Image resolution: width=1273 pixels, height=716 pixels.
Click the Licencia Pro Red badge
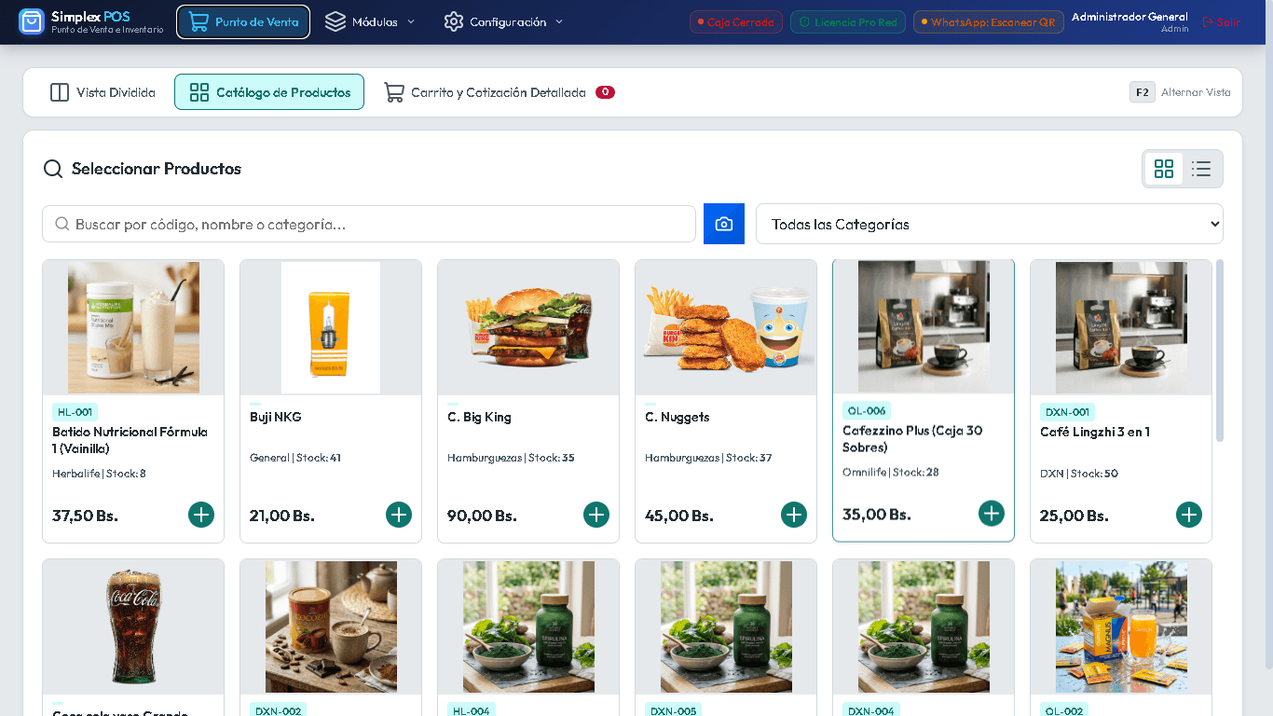[848, 22]
